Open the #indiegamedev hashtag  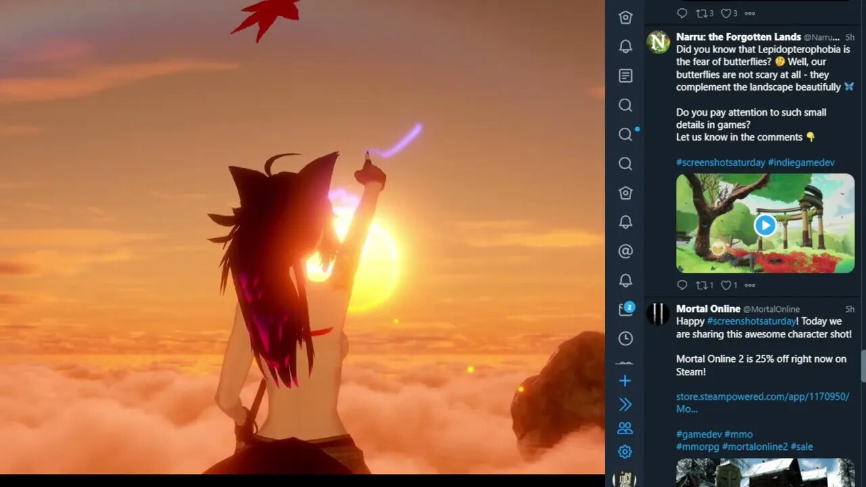801,162
